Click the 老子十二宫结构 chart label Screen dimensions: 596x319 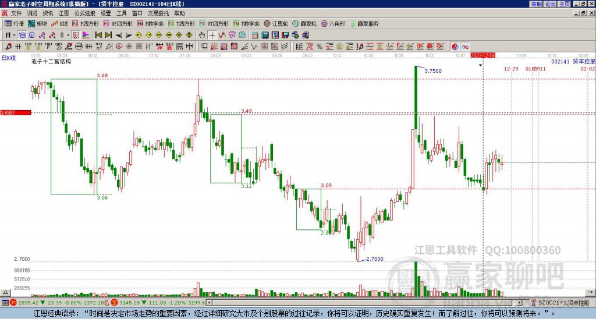click(51, 61)
